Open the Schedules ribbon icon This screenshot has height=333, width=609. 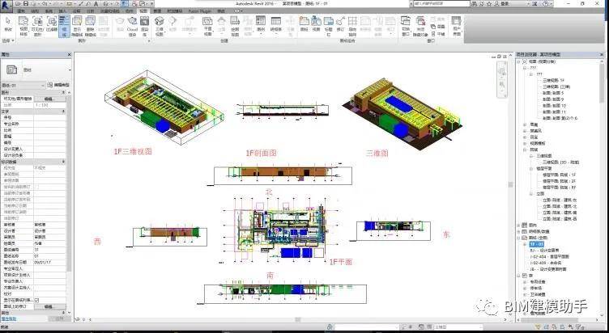pos(276,26)
